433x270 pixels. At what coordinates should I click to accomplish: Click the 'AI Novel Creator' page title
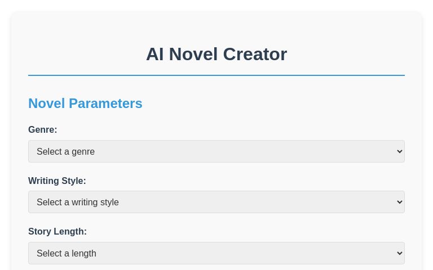(x=216, y=54)
